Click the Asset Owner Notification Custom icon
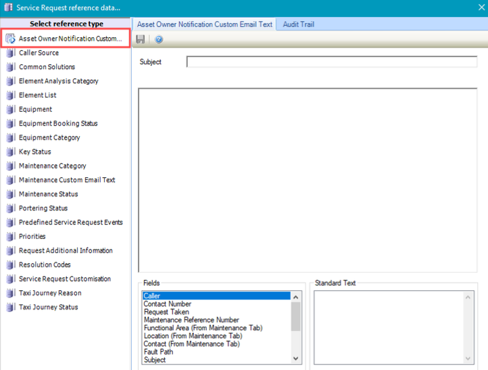This screenshot has width=488, height=370. point(10,39)
